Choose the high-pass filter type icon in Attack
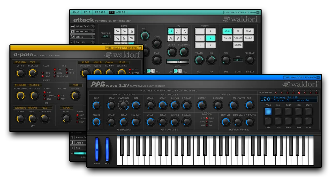This screenshot has height=178, width=331. (178, 31)
